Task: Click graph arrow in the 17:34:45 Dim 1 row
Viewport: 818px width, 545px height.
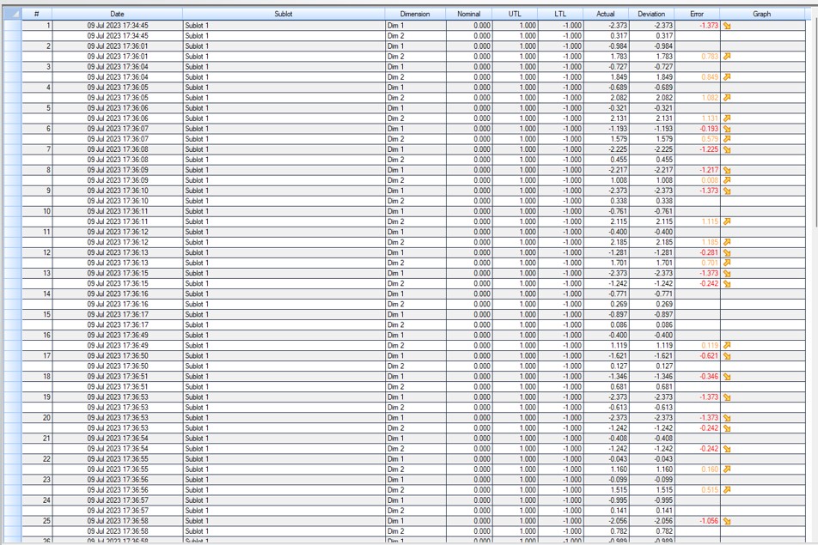Action: pyautogui.click(x=727, y=26)
